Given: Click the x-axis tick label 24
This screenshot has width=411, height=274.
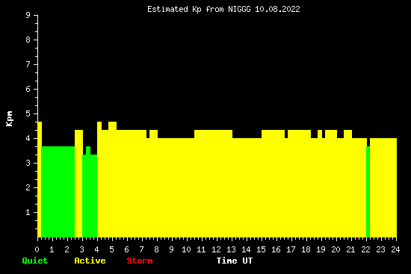Looking at the screenshot, I should click(395, 249).
